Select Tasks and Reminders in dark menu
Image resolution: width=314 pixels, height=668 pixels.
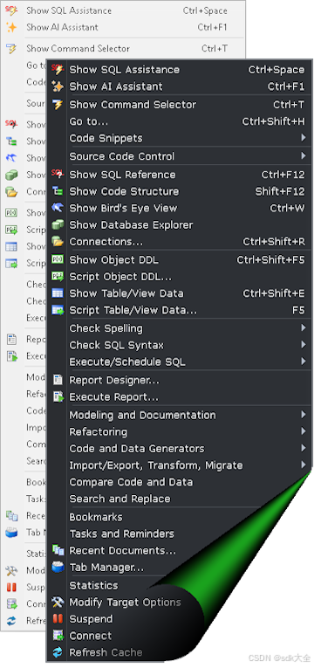tap(122, 534)
